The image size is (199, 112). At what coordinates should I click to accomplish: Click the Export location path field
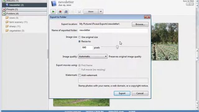[104, 24]
